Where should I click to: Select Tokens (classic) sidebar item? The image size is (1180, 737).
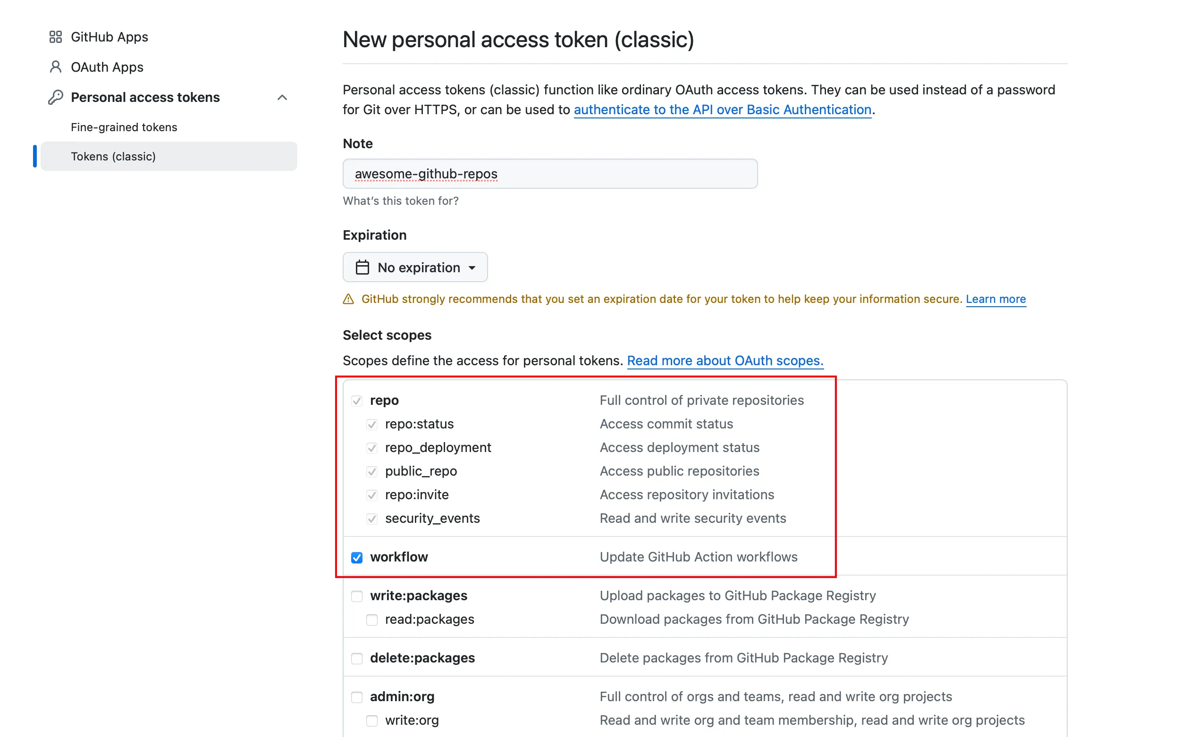(113, 157)
